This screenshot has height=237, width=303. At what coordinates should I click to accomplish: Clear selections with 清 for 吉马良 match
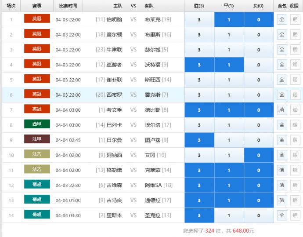tap(282, 200)
